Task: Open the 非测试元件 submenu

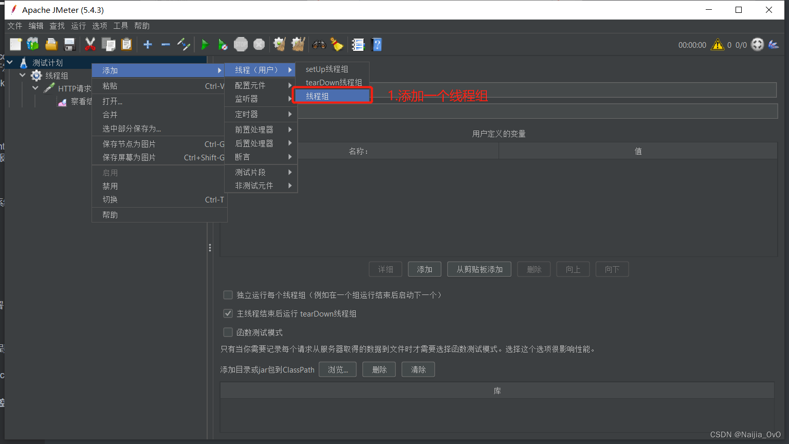Action: 261,186
